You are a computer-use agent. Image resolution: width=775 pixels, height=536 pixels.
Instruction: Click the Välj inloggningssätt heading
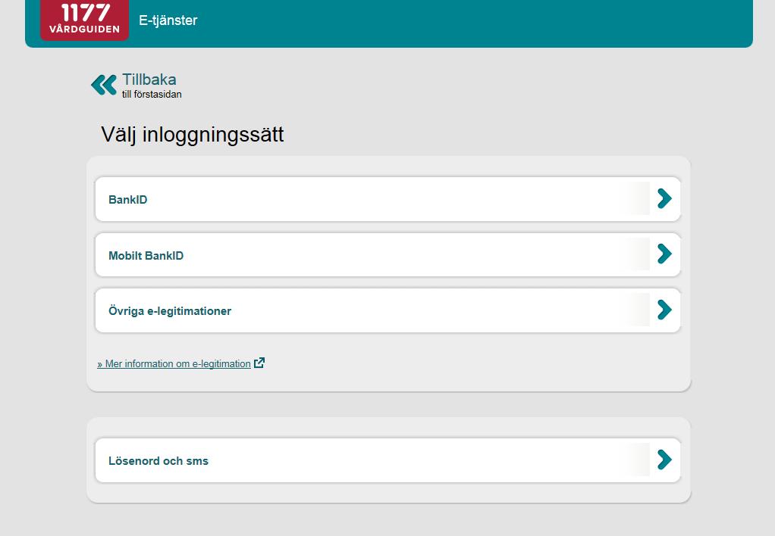pos(193,134)
